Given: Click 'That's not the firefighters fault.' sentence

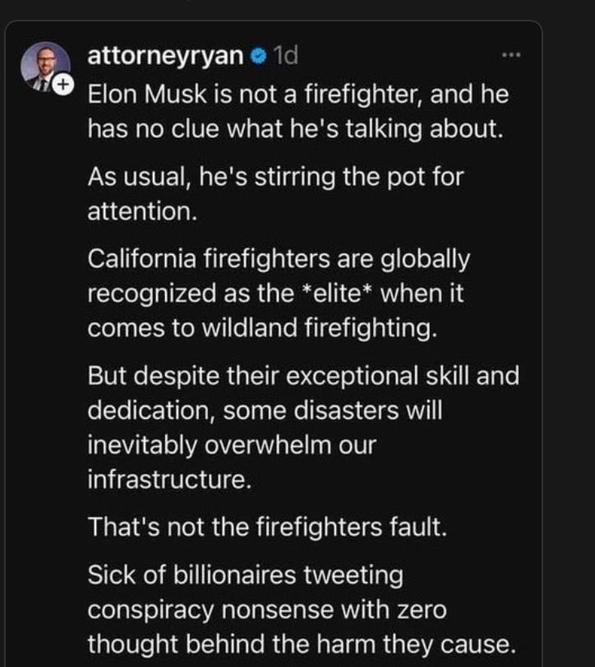Looking at the screenshot, I should [x=267, y=527].
